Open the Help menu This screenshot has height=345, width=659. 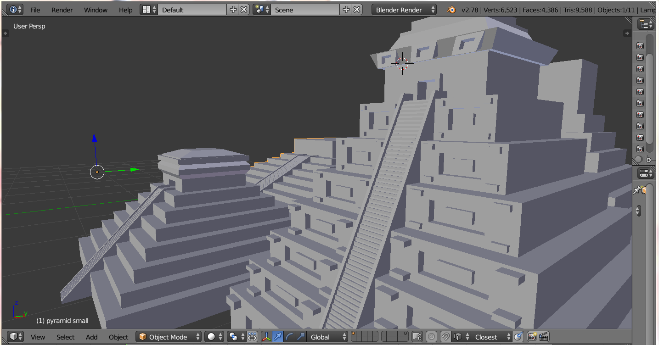click(125, 10)
